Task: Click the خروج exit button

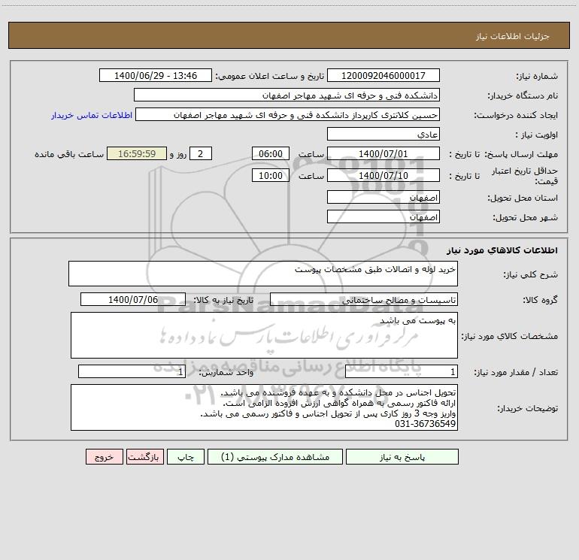Action: click(x=104, y=457)
